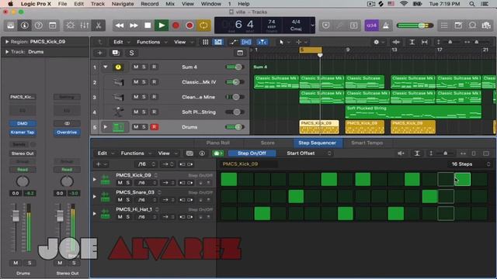Open the Mix menu in menu bar
The height and width of the screenshot is (279, 497).
pyautogui.click(x=170, y=4)
